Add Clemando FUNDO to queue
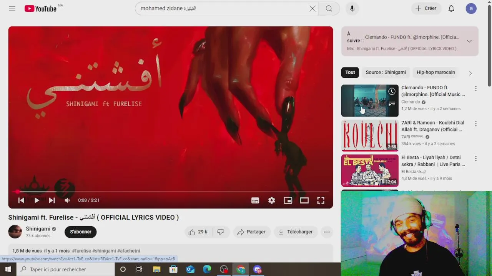The height and width of the screenshot is (276, 492). pyautogui.click(x=392, y=103)
